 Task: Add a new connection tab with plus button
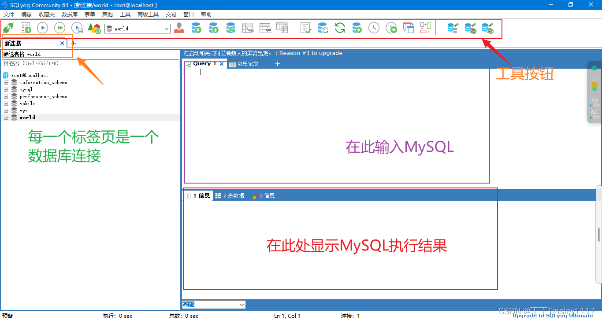point(74,43)
